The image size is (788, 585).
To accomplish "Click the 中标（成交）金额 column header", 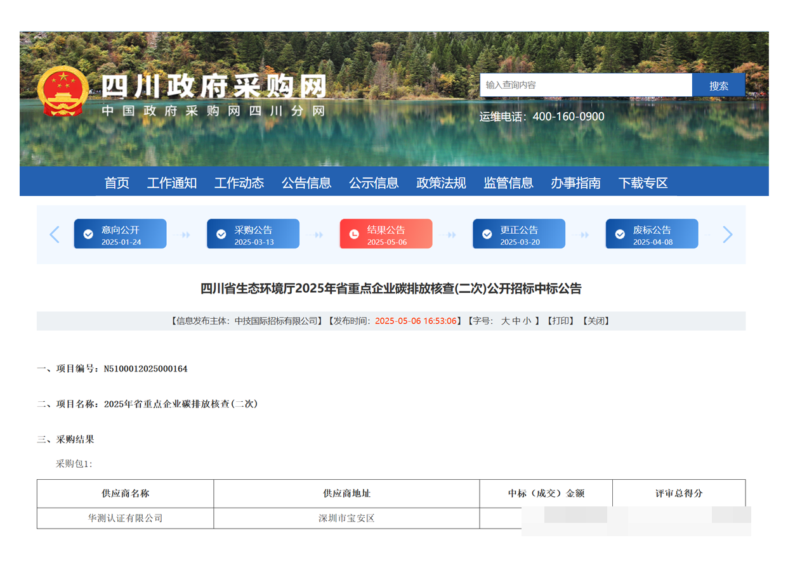I will click(x=546, y=493).
